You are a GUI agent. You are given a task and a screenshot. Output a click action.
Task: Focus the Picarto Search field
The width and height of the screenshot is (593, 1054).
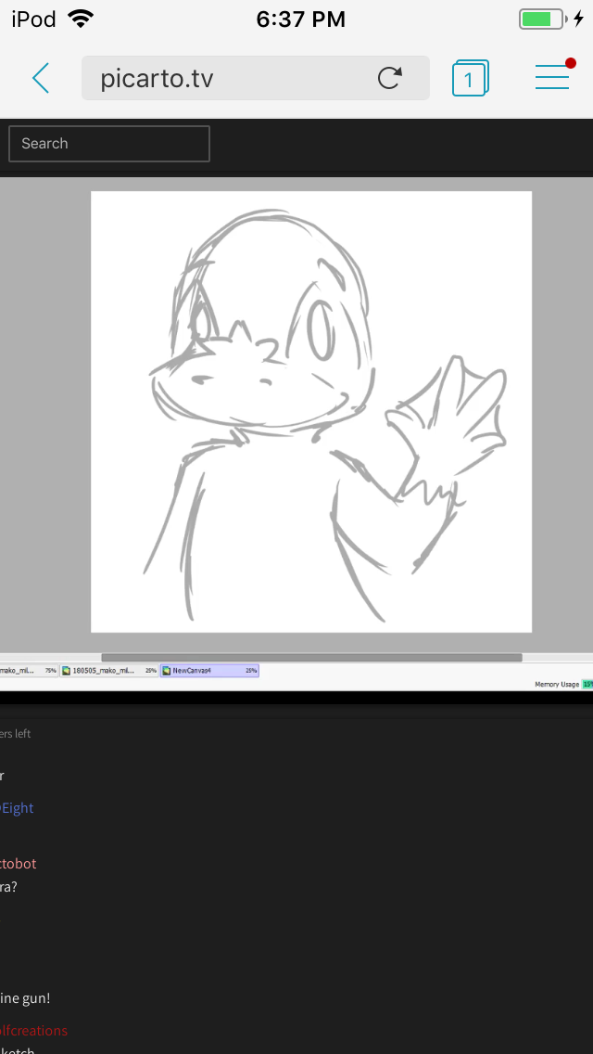[x=108, y=143]
